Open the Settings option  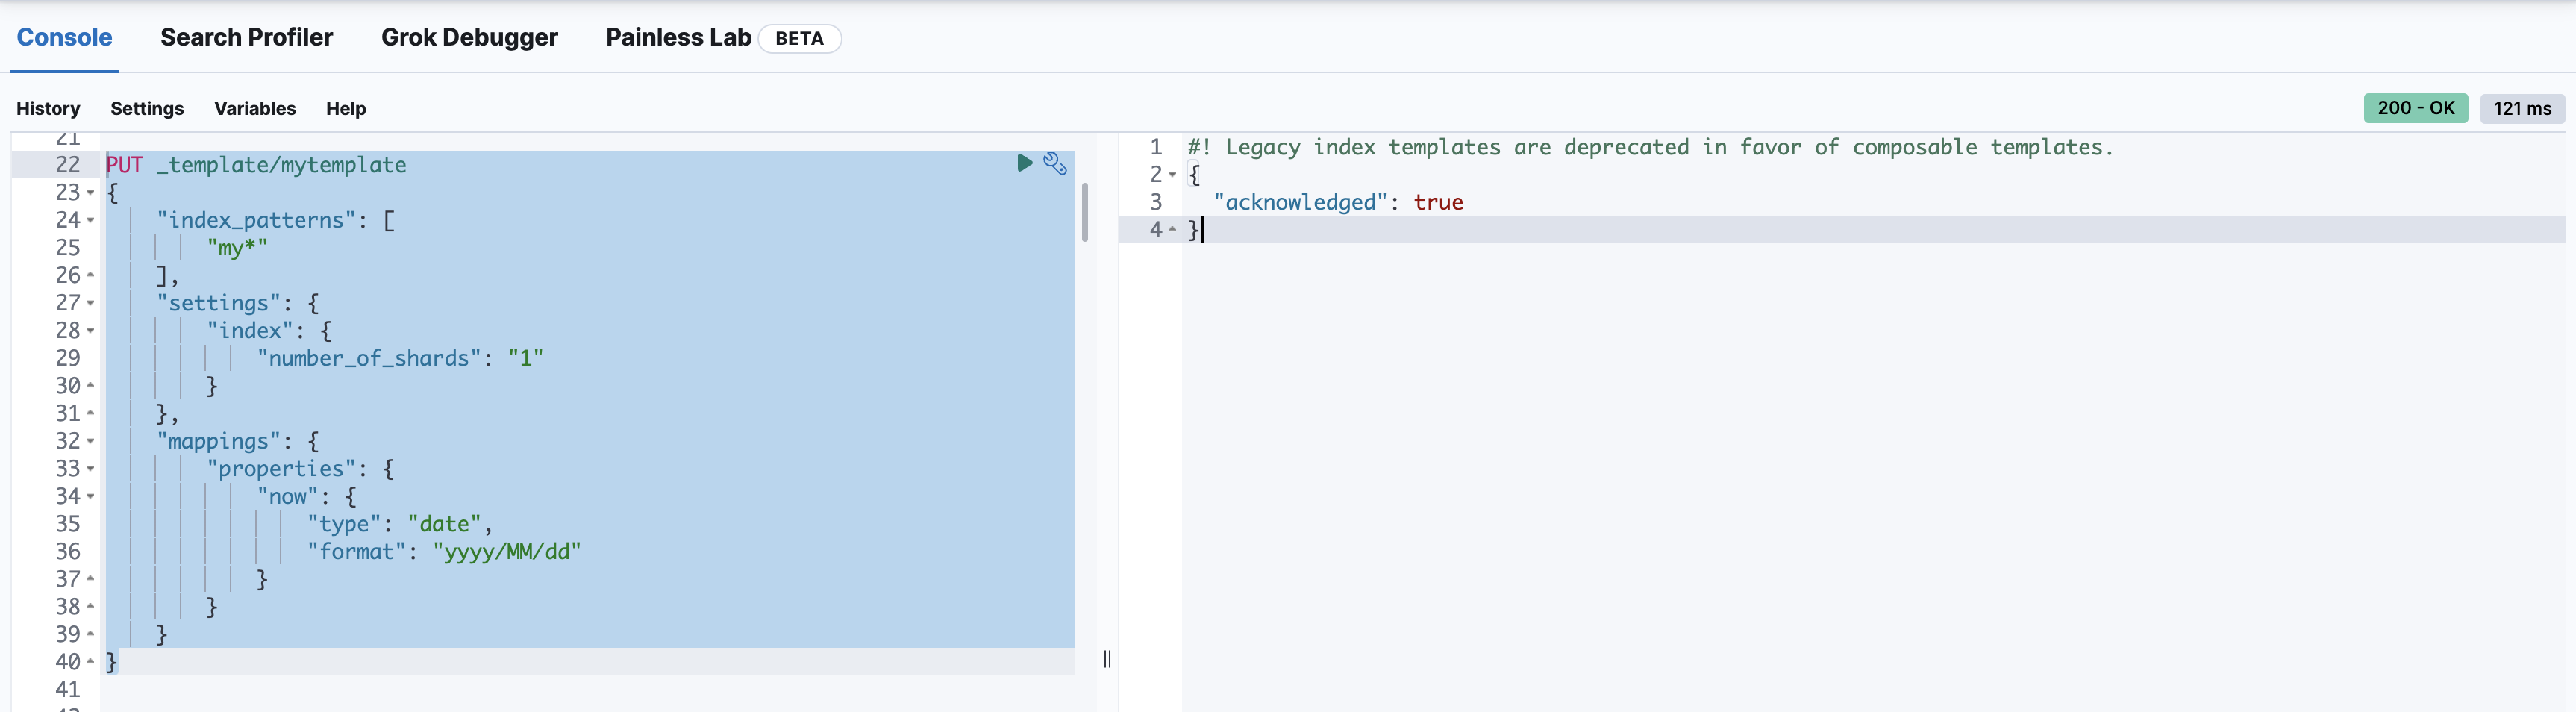coord(147,108)
